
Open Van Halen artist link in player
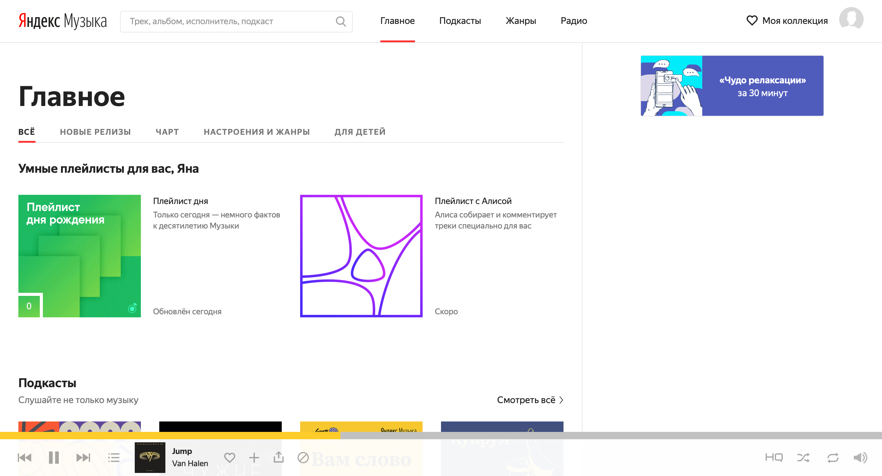(190, 463)
